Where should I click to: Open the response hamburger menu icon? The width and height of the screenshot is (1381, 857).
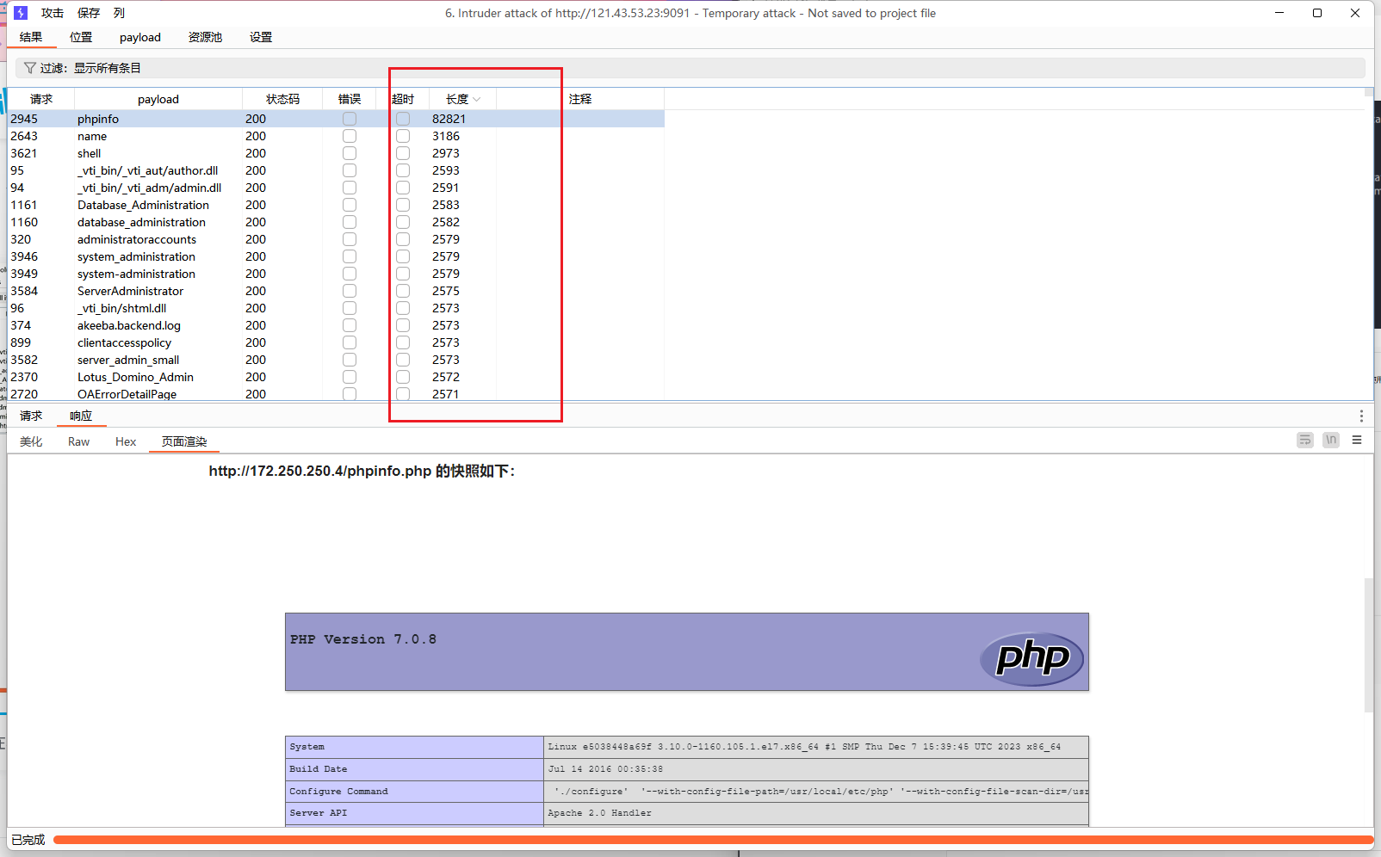[1357, 440]
